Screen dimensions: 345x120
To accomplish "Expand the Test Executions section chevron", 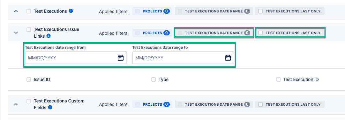I will pyautogui.click(x=16, y=11).
